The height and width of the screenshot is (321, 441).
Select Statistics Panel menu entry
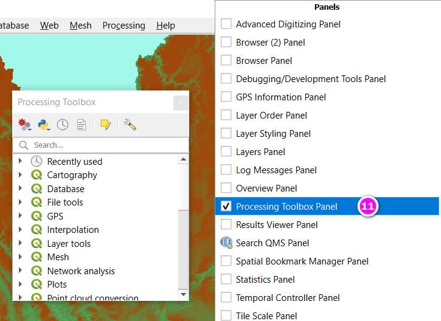coord(327,280)
